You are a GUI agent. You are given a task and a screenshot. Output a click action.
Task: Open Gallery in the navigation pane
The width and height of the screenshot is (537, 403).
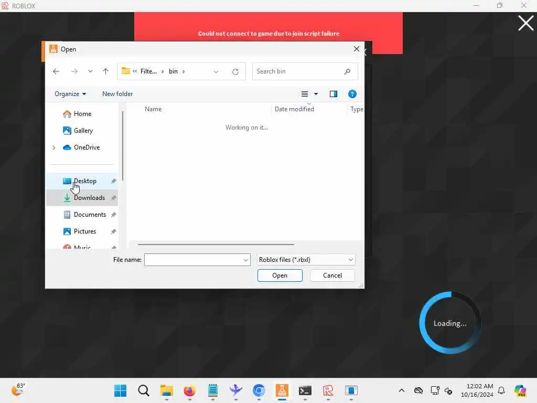(x=83, y=131)
